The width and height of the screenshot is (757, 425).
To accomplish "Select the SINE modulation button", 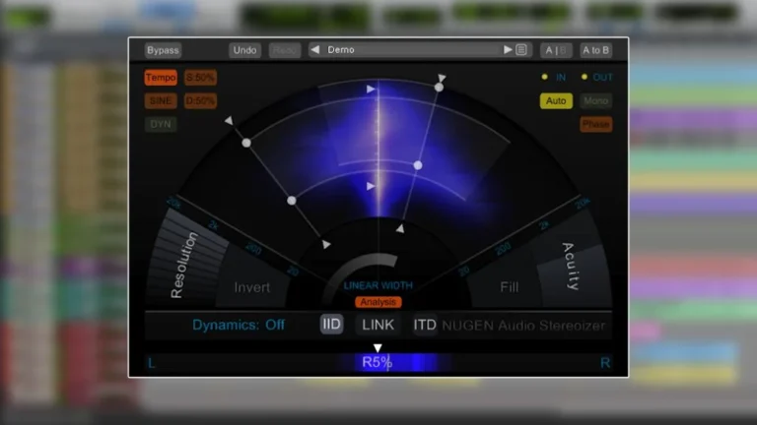I will pos(161,100).
